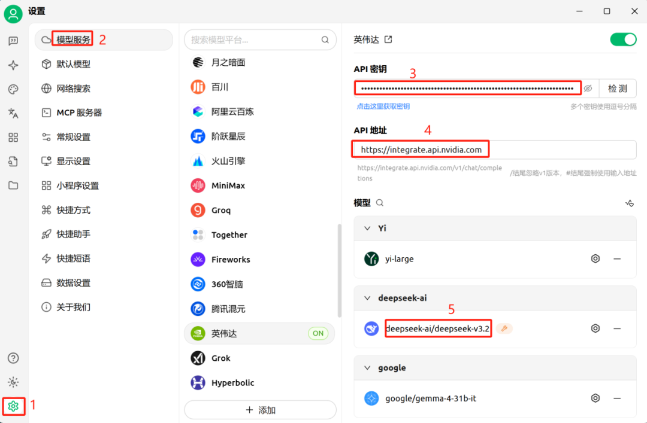Select the MiniMax provider
Image resolution: width=647 pixels, height=423 pixels.
click(x=260, y=186)
